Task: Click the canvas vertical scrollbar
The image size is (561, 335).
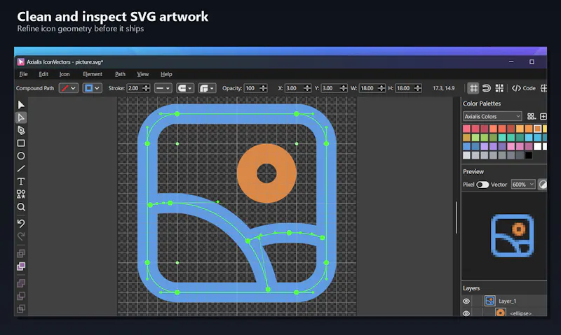Action: pyautogui.click(x=457, y=218)
